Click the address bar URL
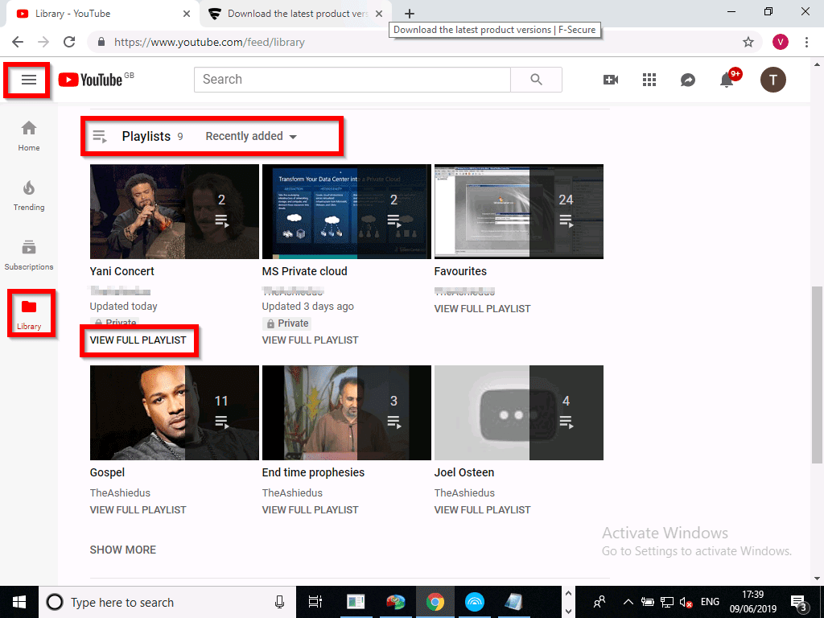The image size is (824, 618). coord(209,42)
